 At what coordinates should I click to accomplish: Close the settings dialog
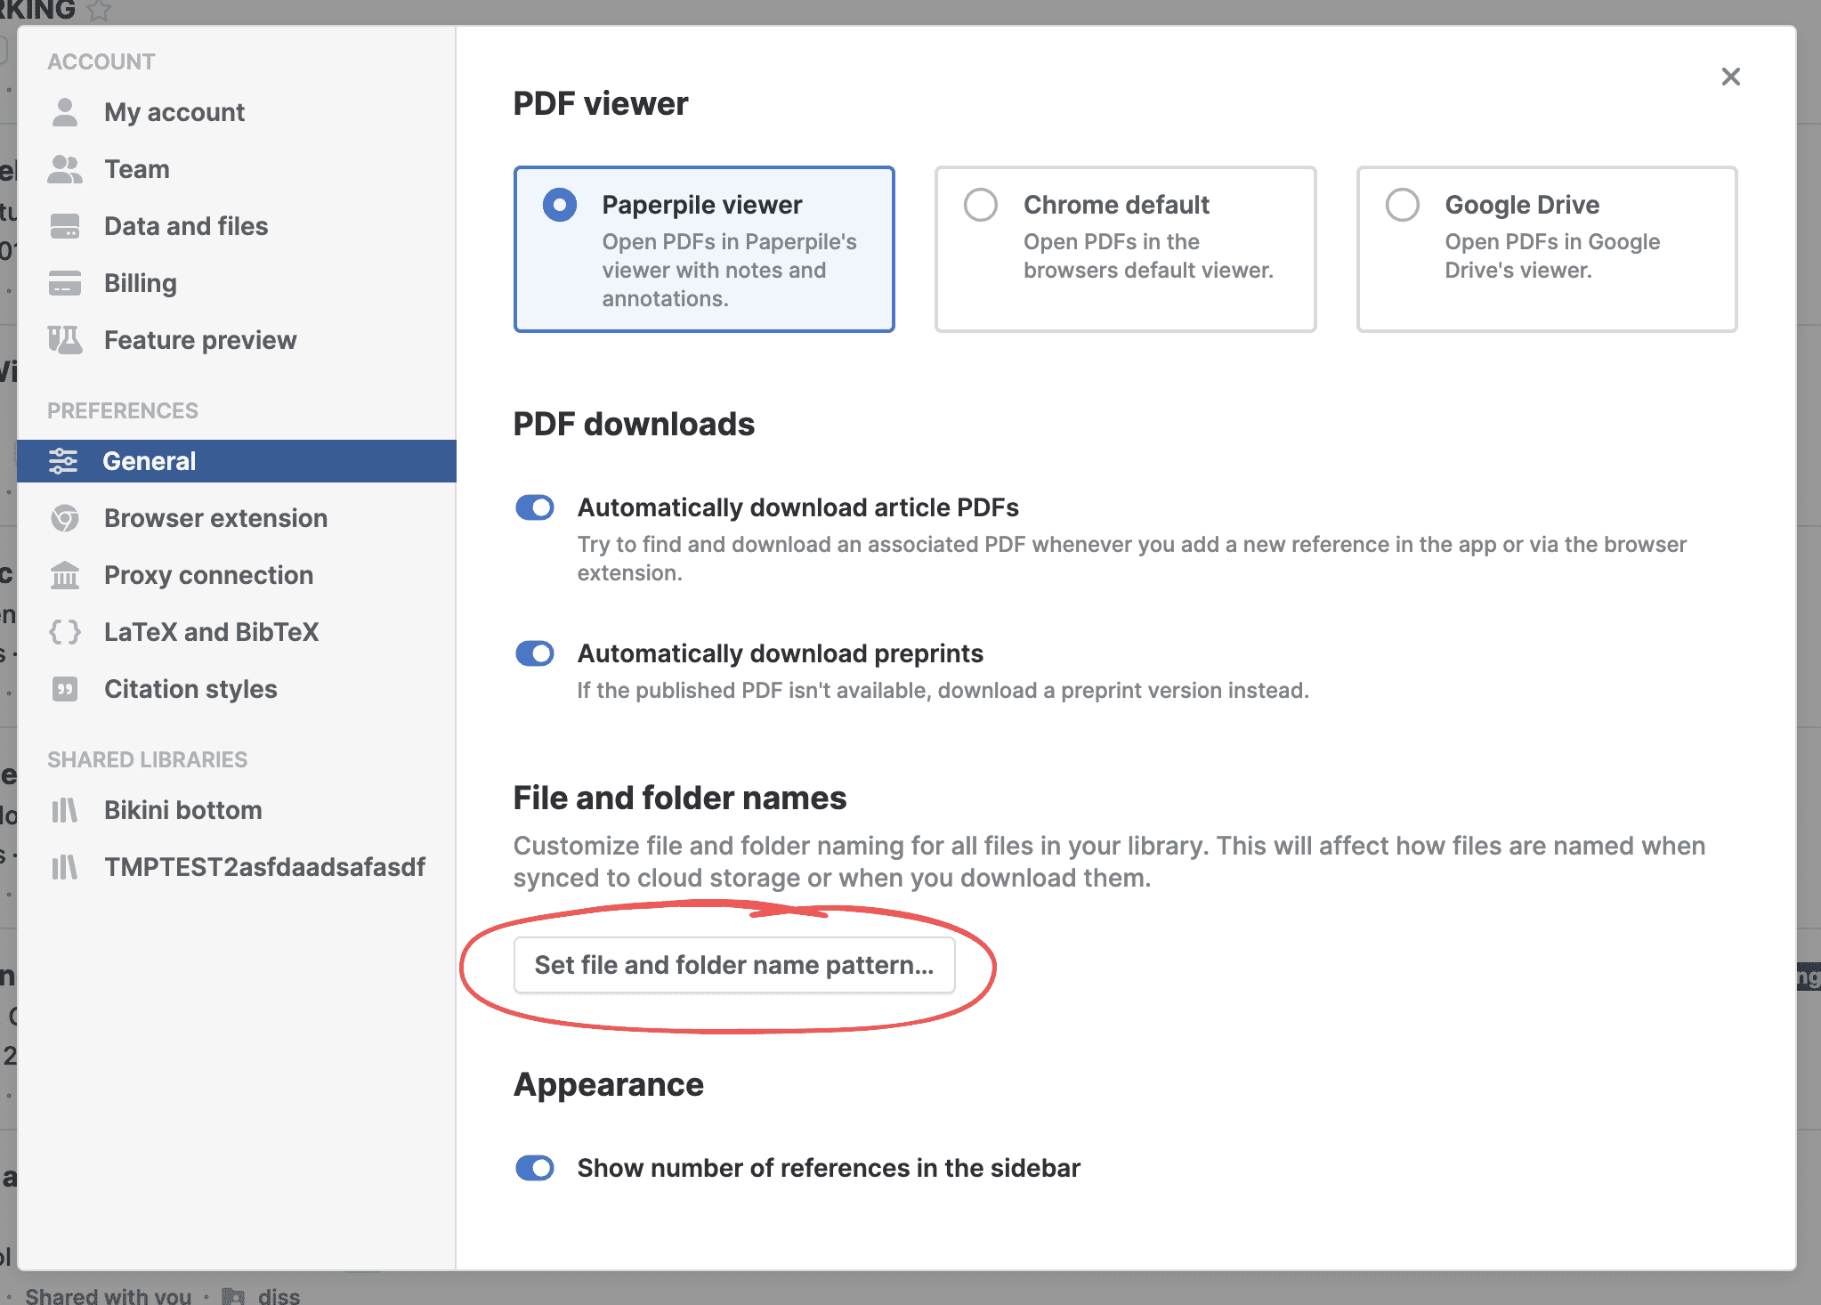[1730, 77]
